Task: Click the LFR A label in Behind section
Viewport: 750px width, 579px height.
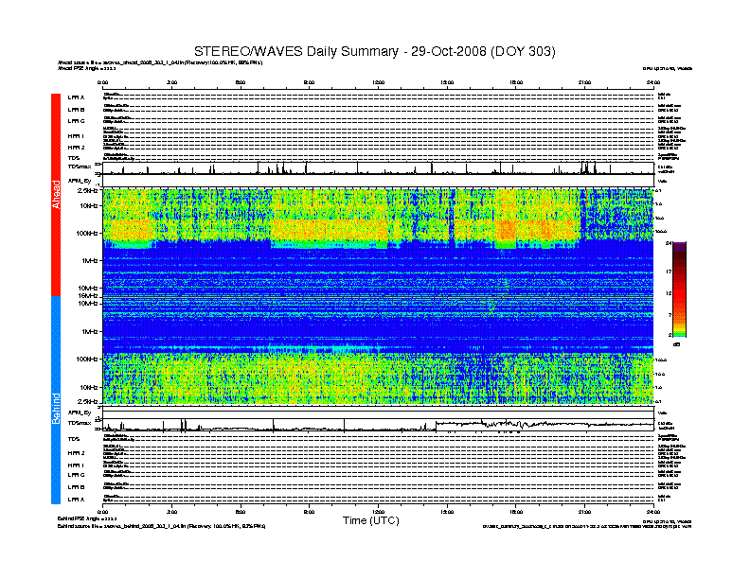Action: [76, 500]
